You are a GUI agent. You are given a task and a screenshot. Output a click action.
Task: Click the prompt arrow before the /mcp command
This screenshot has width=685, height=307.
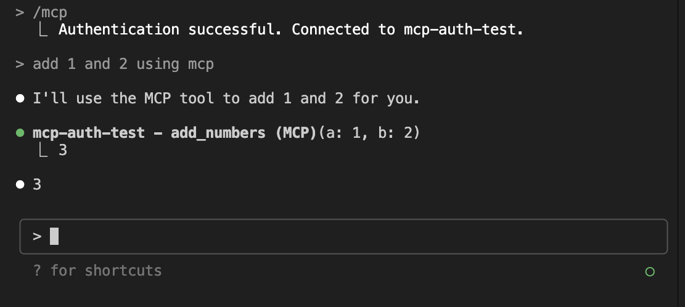pos(20,12)
